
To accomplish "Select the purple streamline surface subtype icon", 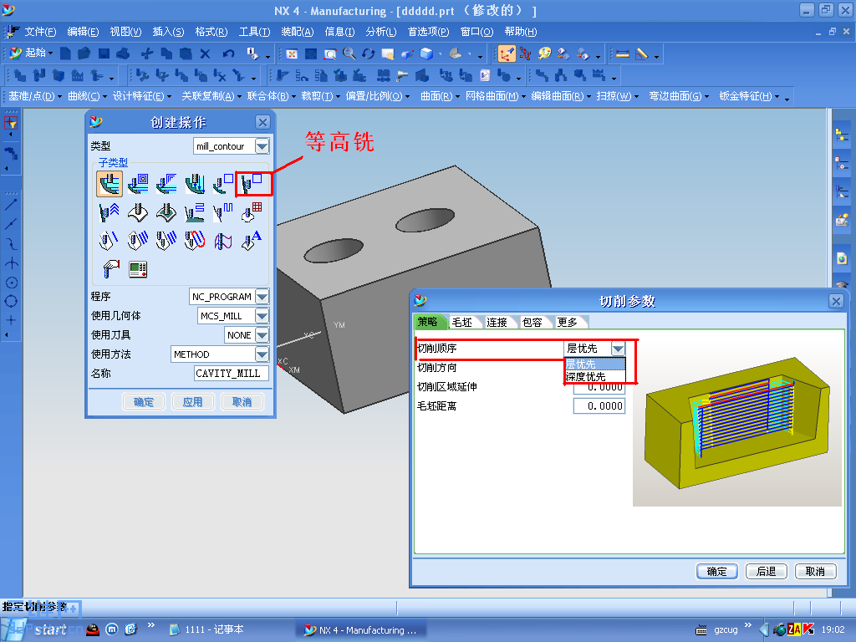I will pos(223,240).
